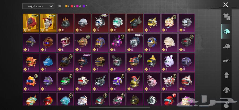Screen dimensions: 239x110
Task: Close the inventory with the X icon
Action: pyautogui.click(x=225, y=5)
